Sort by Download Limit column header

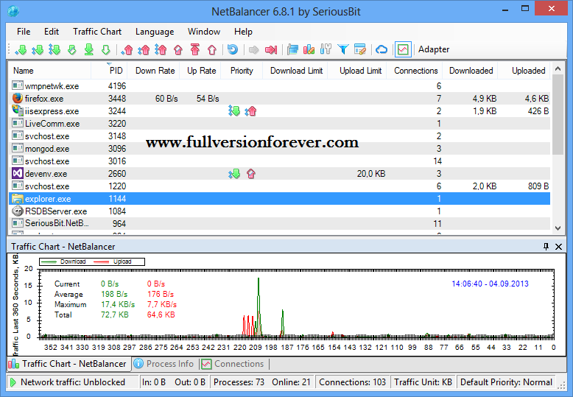[295, 71]
